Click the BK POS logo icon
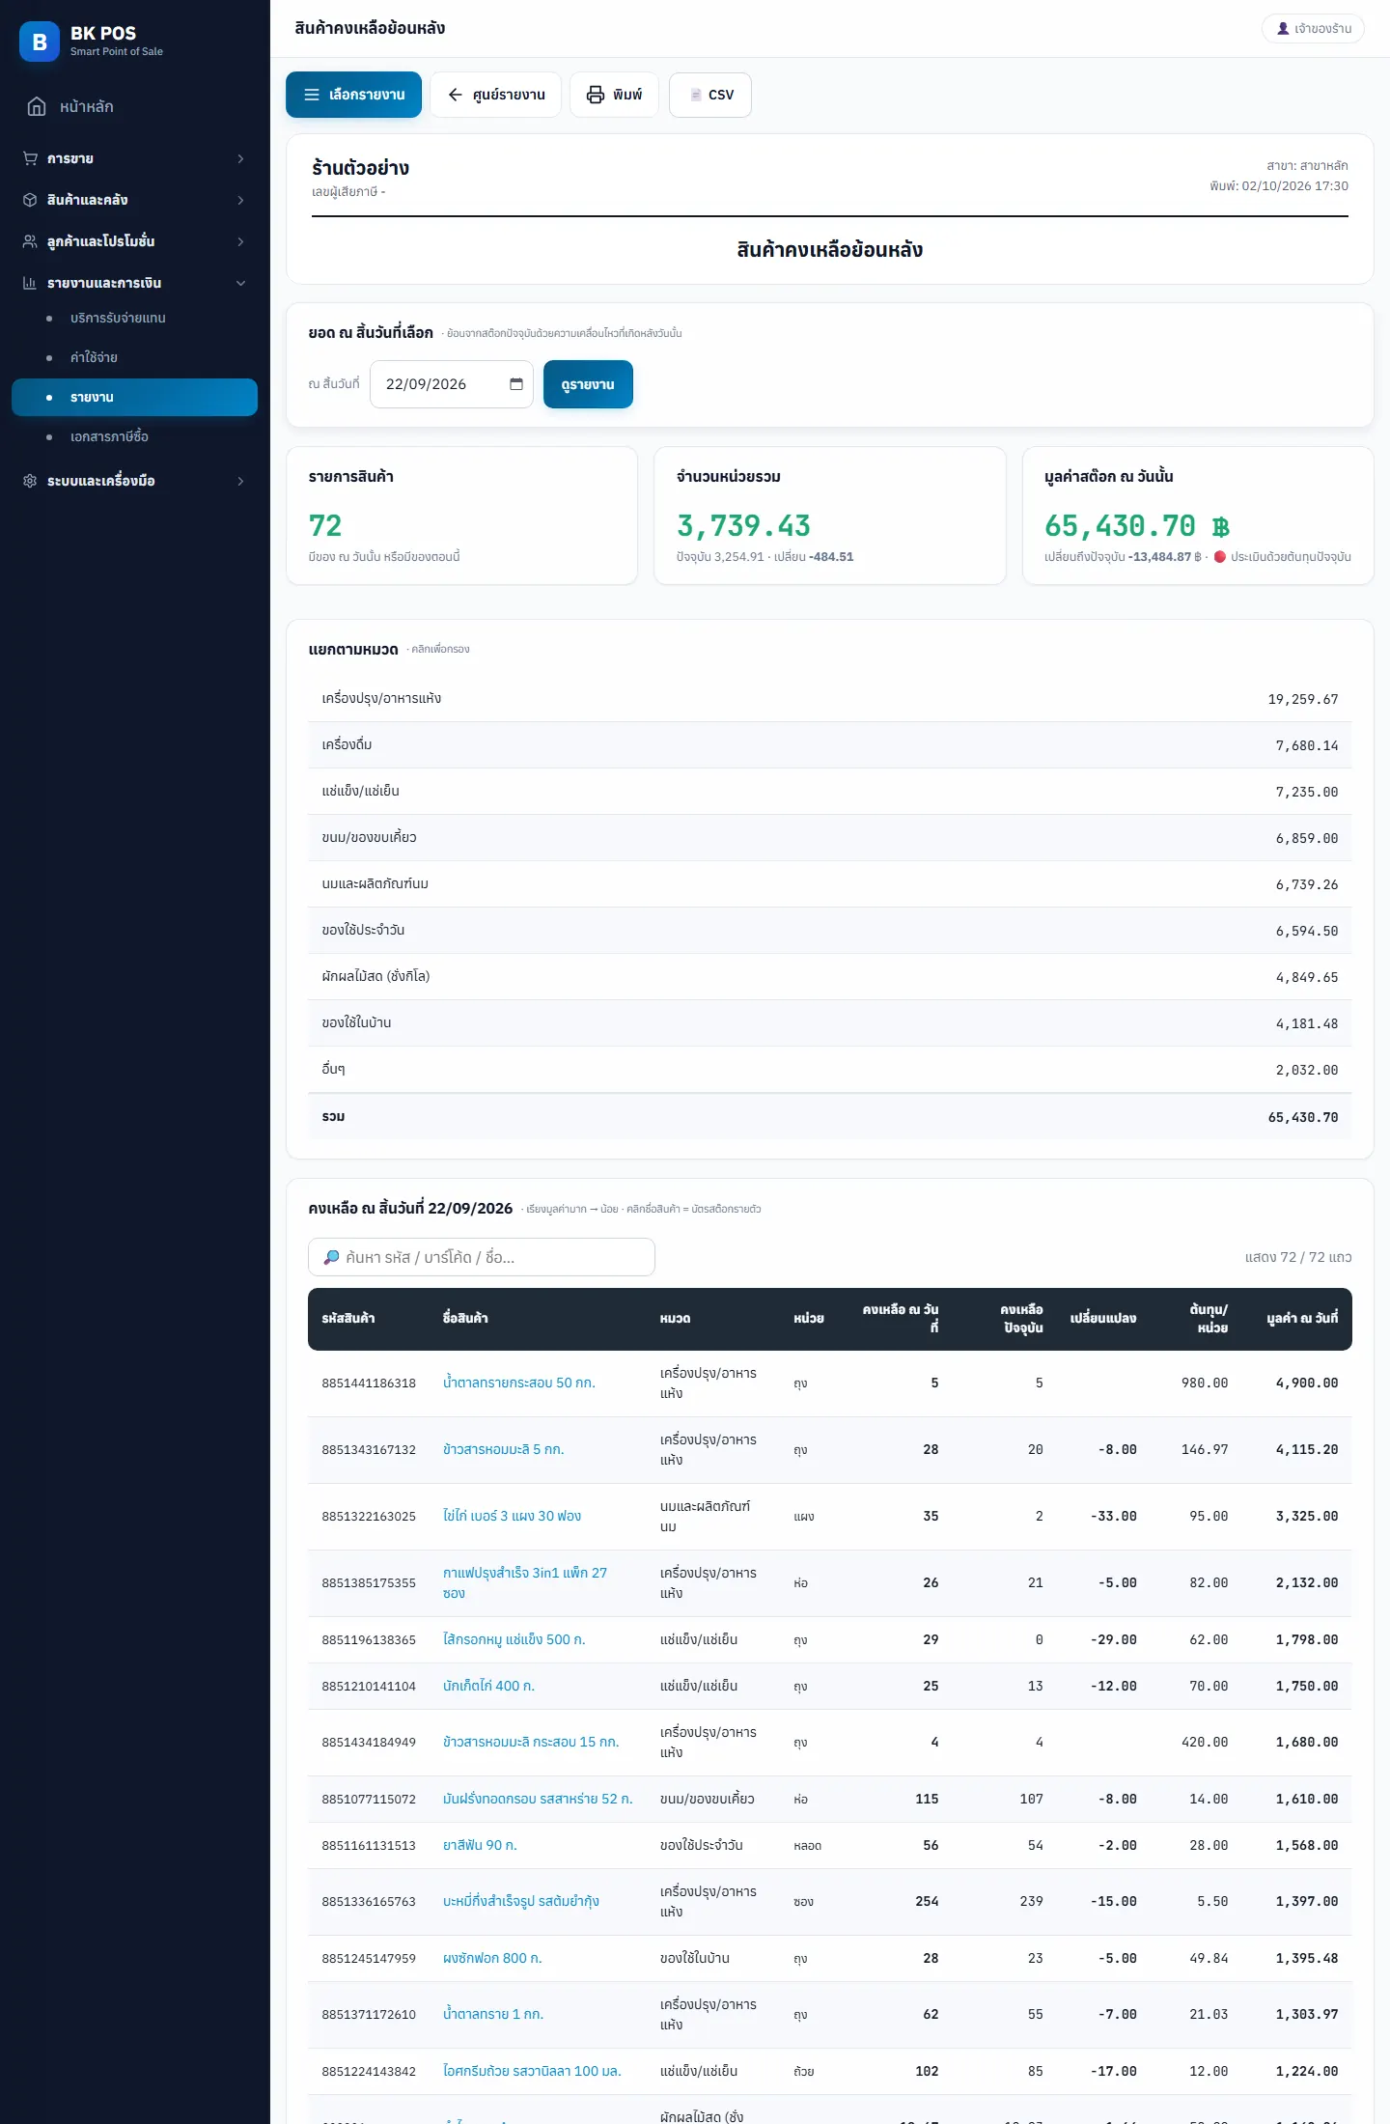 point(40,42)
